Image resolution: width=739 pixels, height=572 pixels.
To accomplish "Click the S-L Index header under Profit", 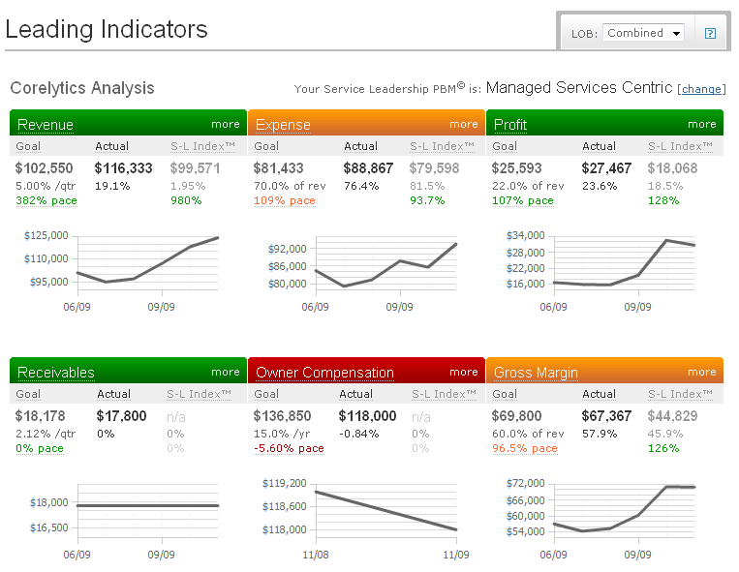I will pos(680,146).
